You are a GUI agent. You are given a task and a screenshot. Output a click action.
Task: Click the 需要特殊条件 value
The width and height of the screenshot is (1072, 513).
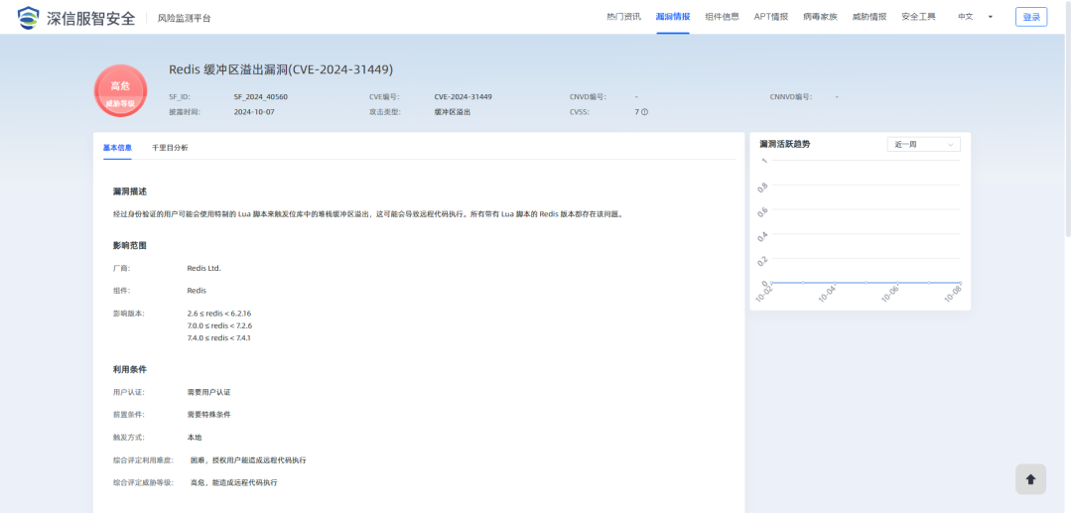coord(208,415)
